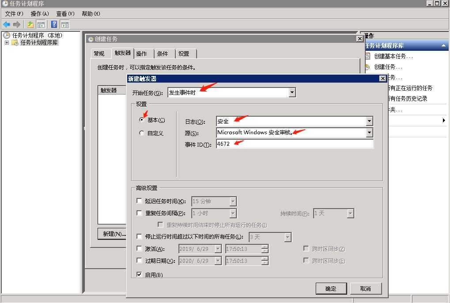Adjust the expiry time 17:50:13 spinner
The width and height of the screenshot is (450, 303).
pos(265,261)
